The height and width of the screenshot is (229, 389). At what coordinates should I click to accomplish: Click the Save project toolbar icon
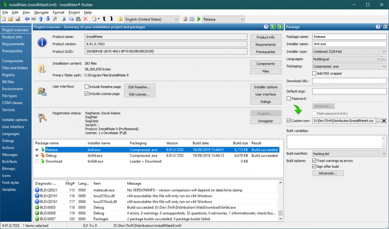click(18, 19)
